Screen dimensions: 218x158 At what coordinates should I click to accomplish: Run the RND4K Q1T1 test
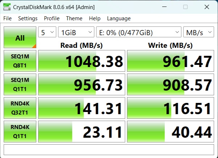pyautogui.click(x=20, y=132)
